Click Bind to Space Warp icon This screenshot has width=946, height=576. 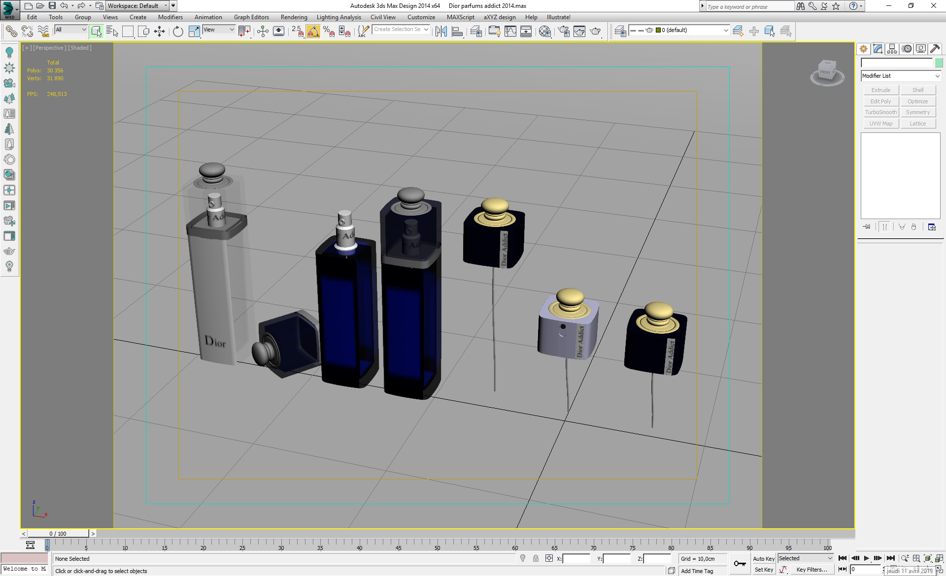point(43,32)
